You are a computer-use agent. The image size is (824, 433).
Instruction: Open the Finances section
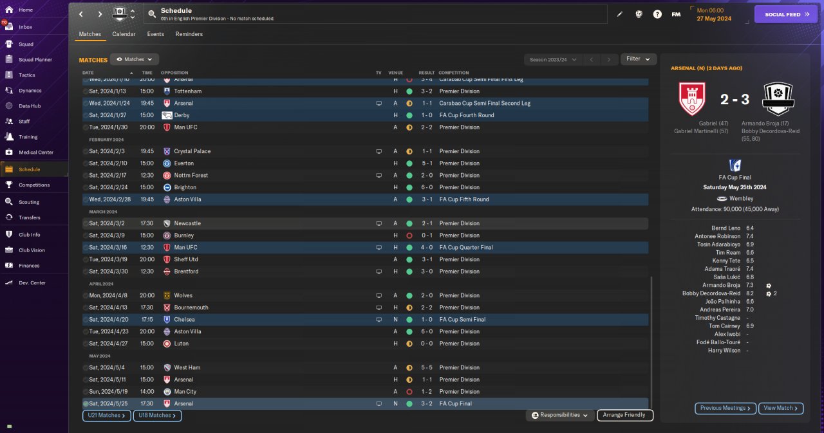[29, 266]
